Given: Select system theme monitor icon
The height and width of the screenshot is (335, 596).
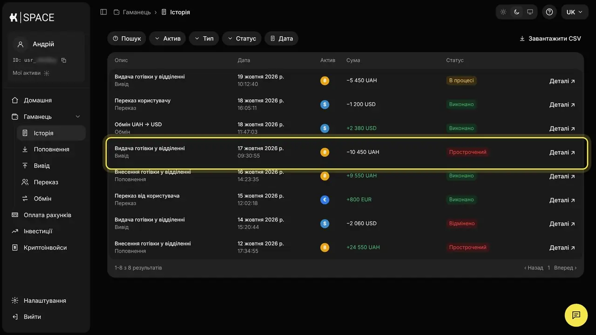Looking at the screenshot, I should [x=530, y=12].
